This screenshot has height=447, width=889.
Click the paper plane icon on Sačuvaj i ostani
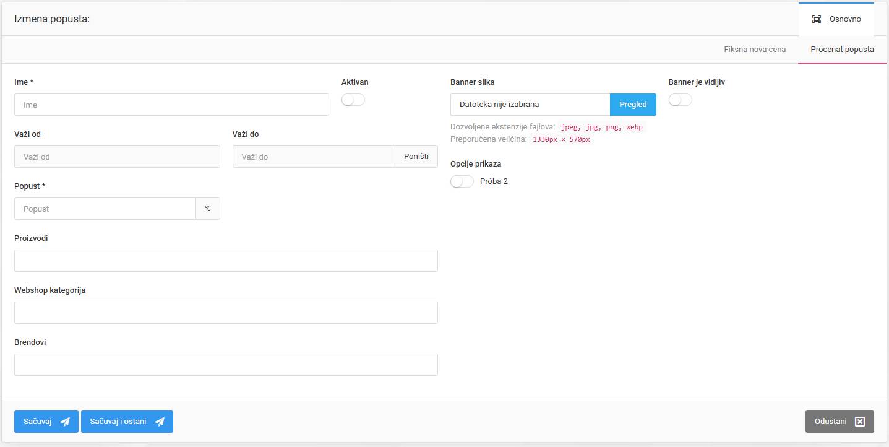160,422
